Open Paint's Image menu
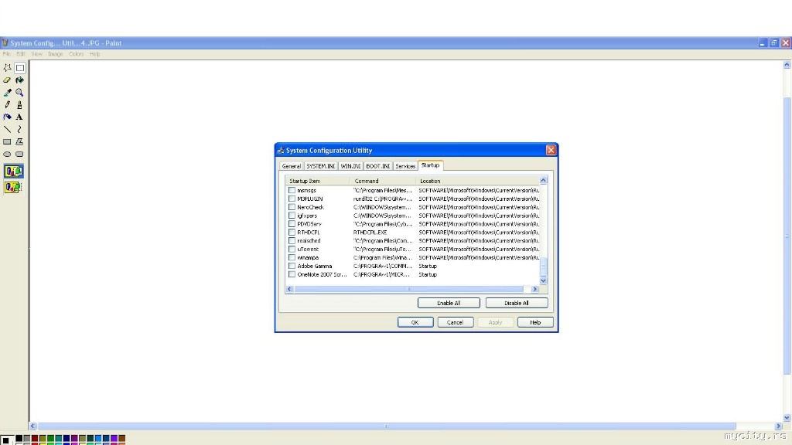The height and width of the screenshot is (445, 792). [55, 54]
